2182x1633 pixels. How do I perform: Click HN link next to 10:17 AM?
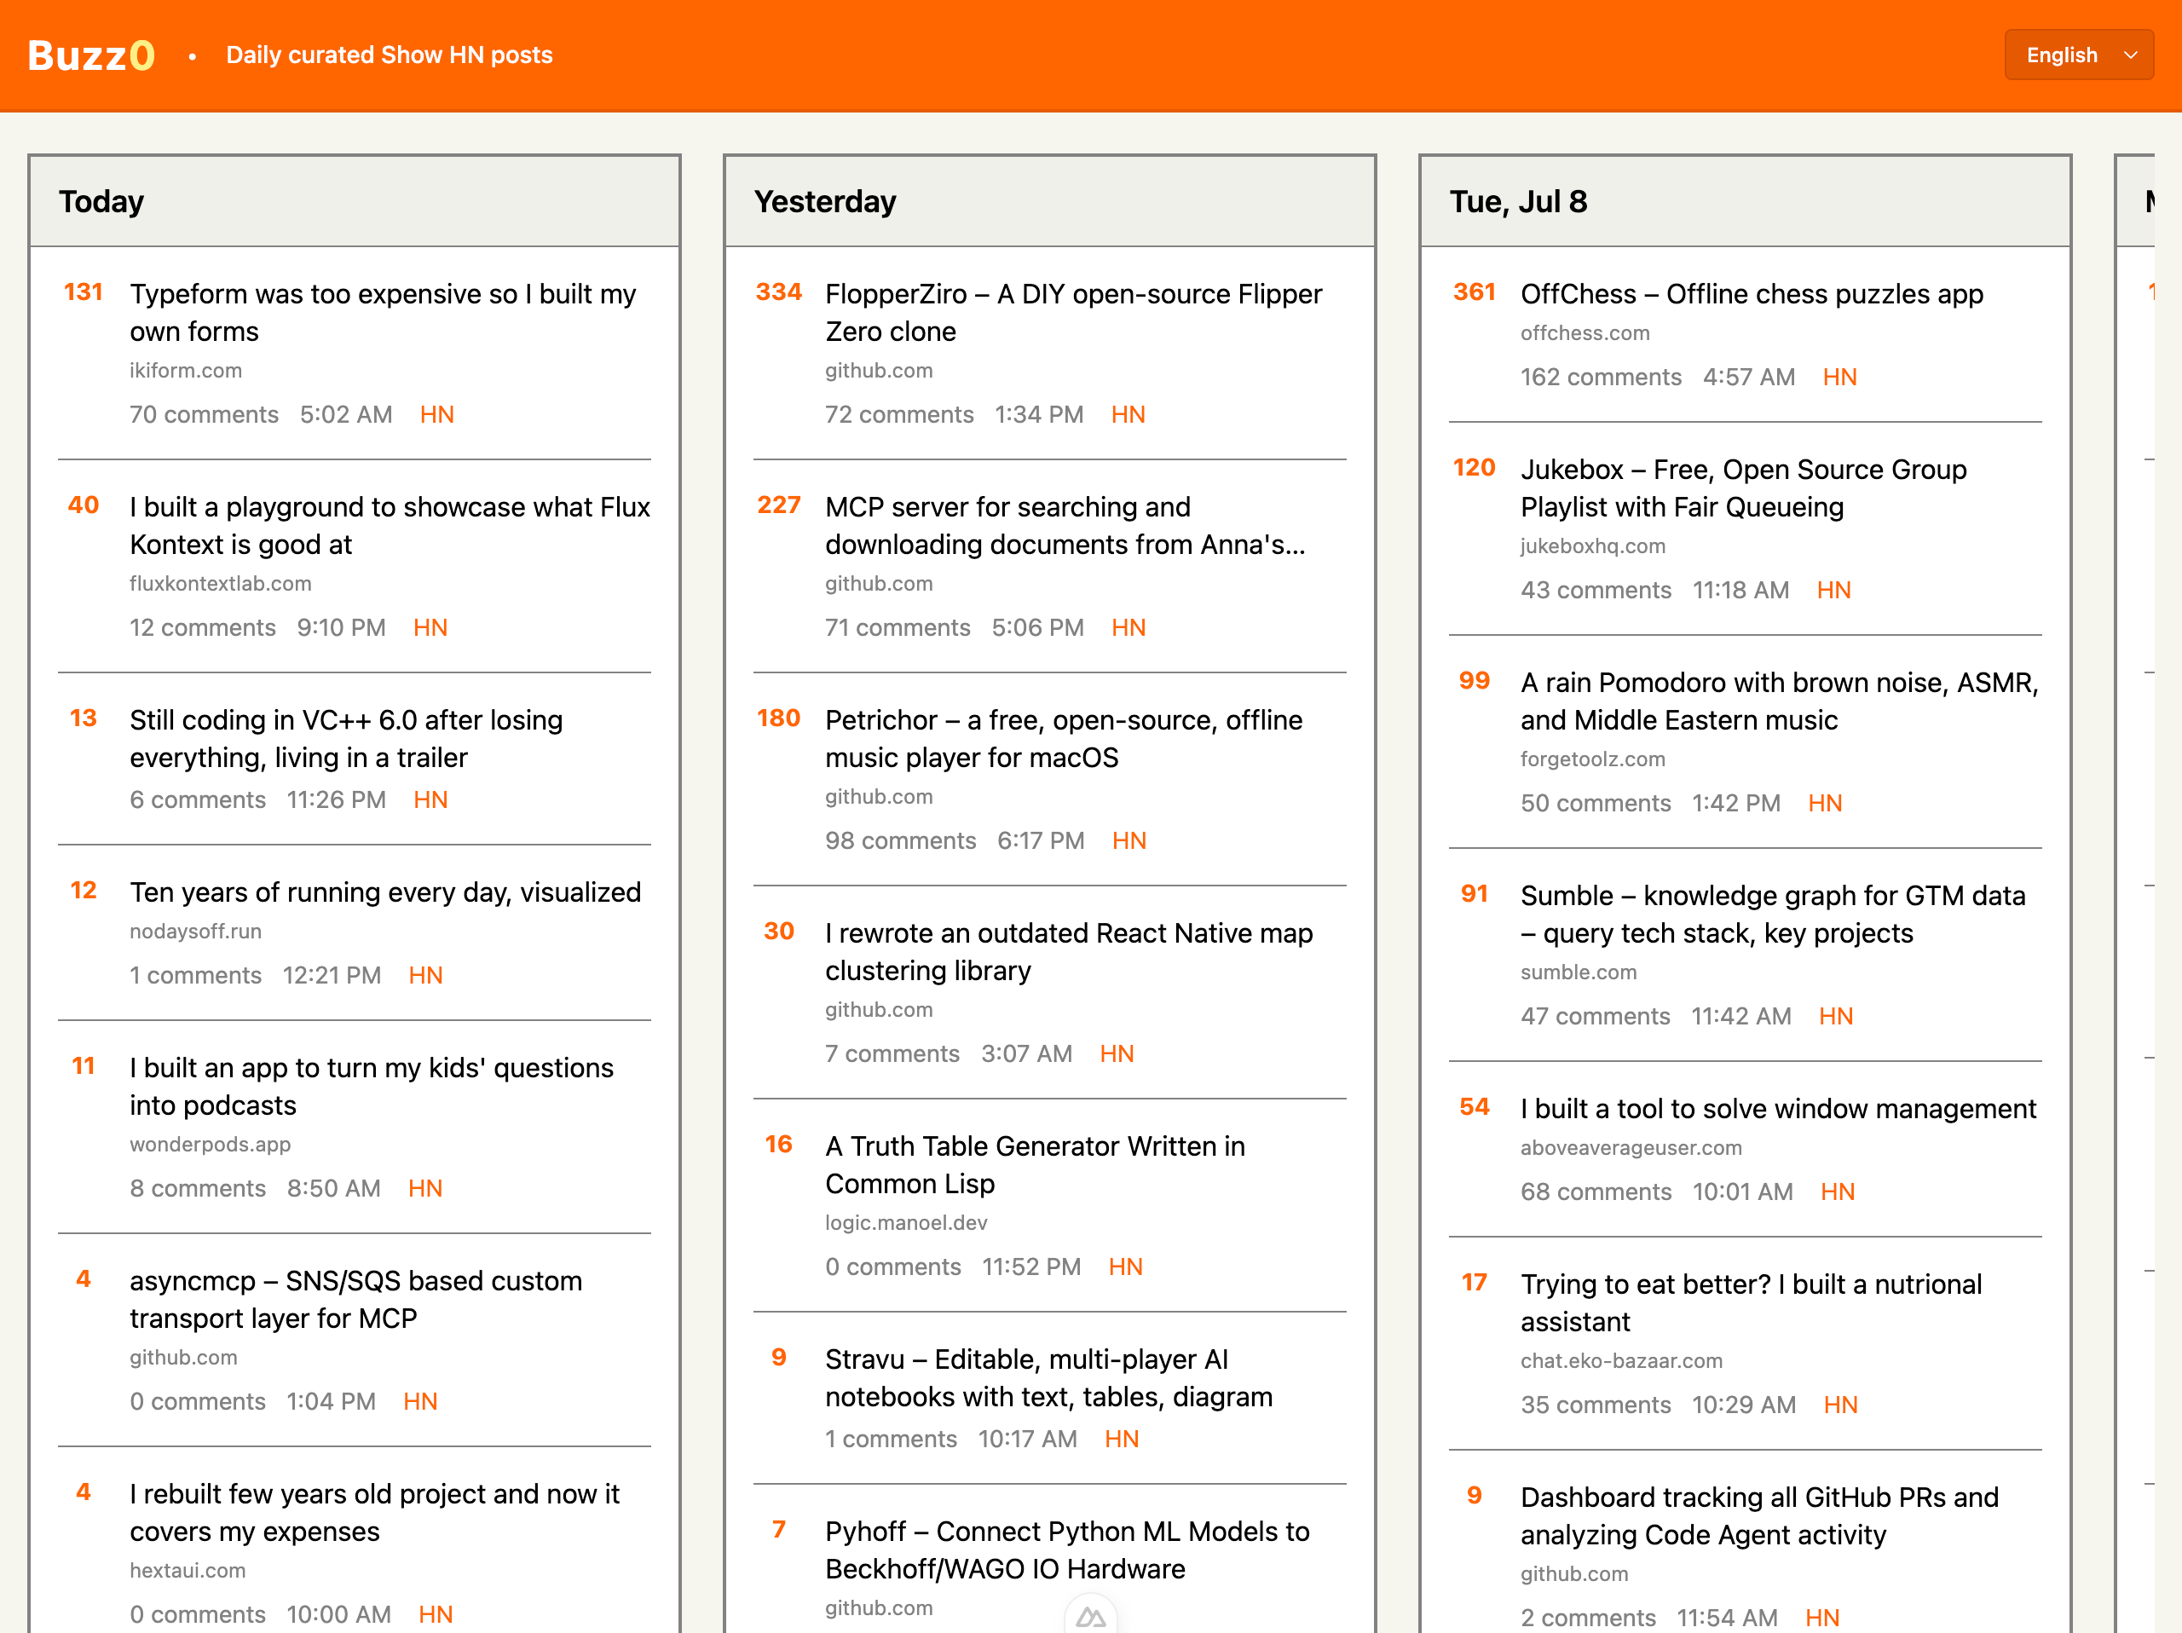(1122, 1440)
